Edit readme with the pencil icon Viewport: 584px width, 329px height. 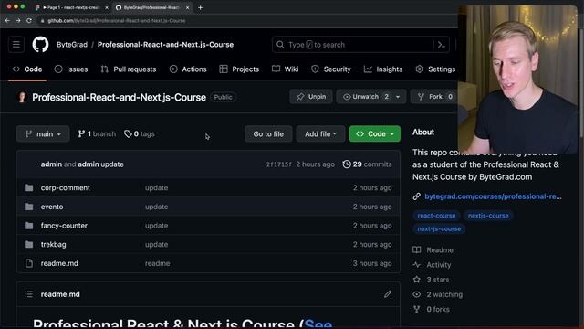[388, 294]
